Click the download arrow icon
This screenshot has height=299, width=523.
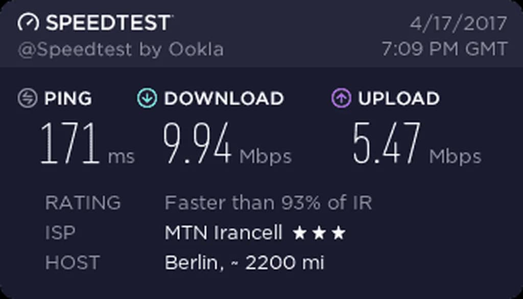tap(147, 98)
